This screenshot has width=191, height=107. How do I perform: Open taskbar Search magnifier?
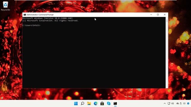pos(82,103)
